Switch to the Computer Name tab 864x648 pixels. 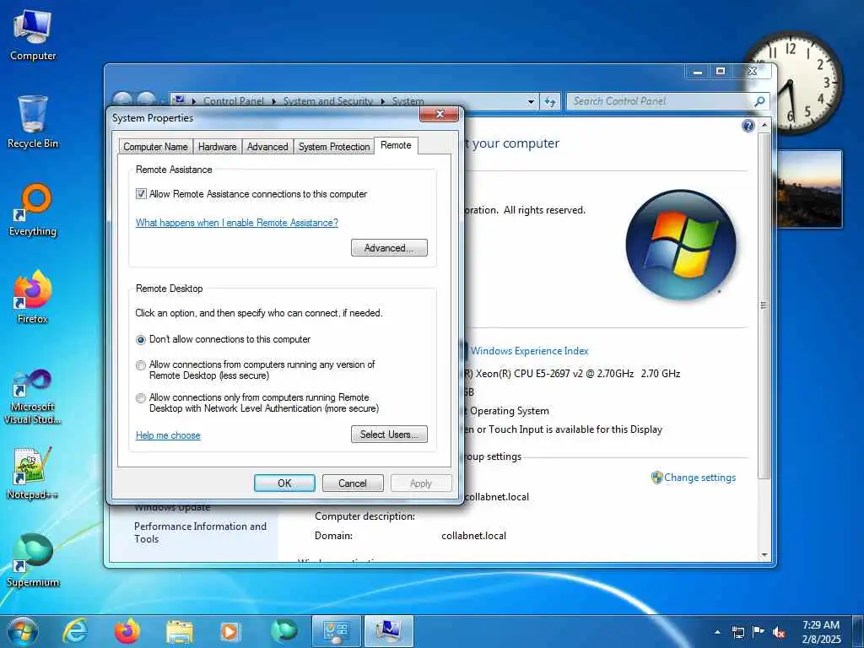155,147
